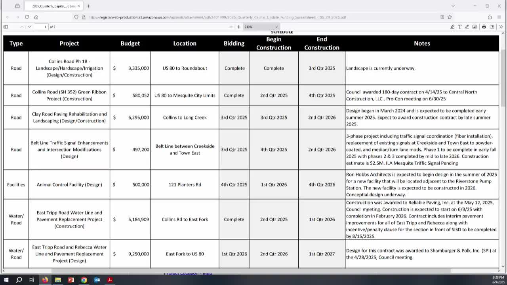
Task: Select the 2025_Quarterly_Capital_Update tab
Action: [53, 6]
